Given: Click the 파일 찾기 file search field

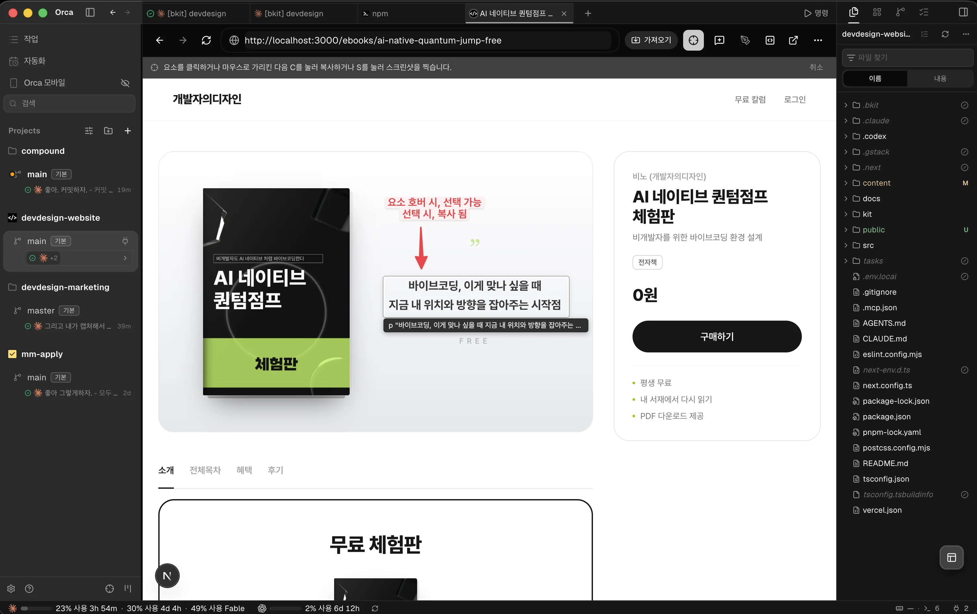Looking at the screenshot, I should tap(908, 58).
